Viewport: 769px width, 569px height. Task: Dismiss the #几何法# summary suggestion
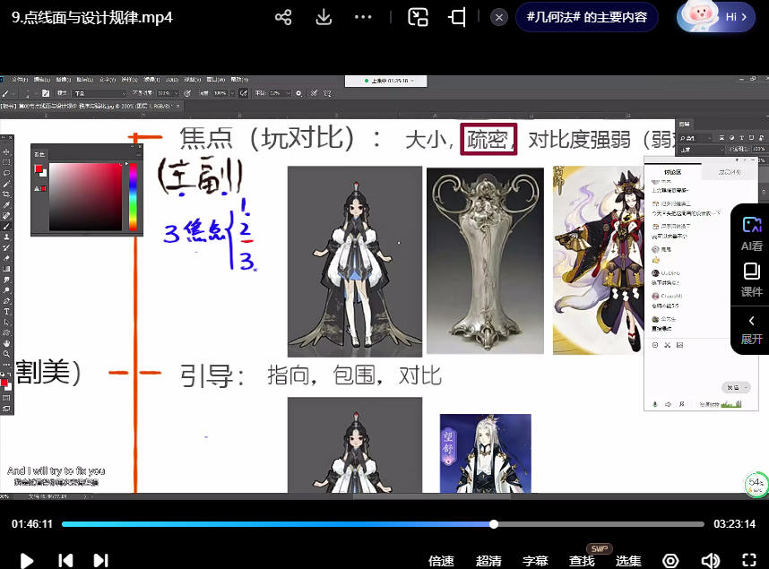[500, 17]
